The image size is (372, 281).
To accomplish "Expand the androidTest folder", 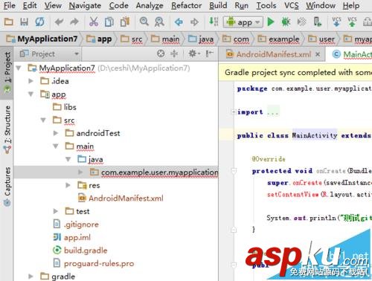I will click(56, 133).
